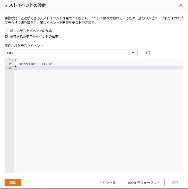
Task: Click the "HELLO" value in the editor
Action: (x=47, y=64)
